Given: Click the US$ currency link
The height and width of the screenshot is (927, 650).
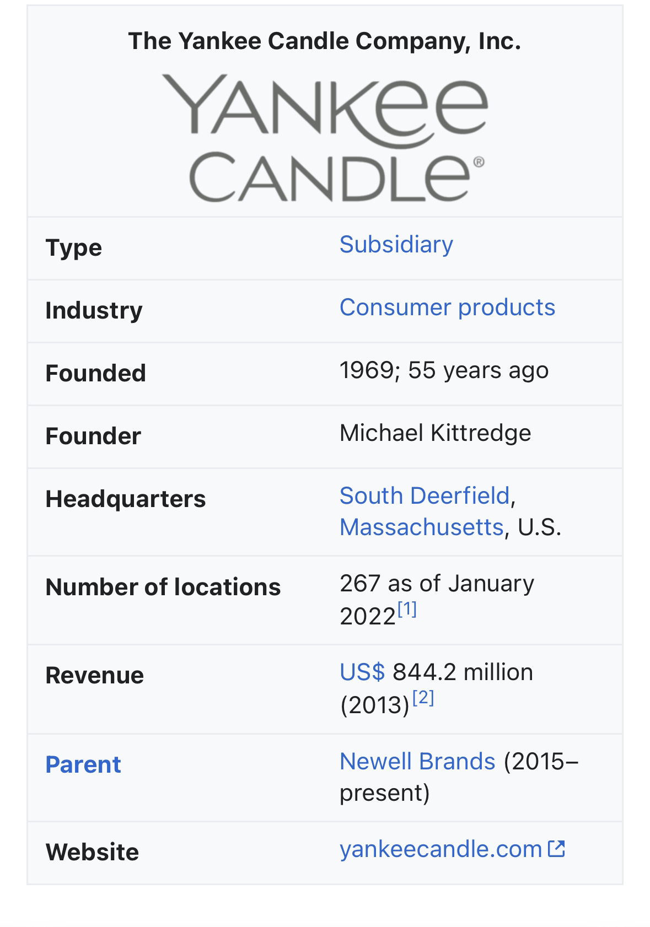Looking at the screenshot, I should point(362,672).
